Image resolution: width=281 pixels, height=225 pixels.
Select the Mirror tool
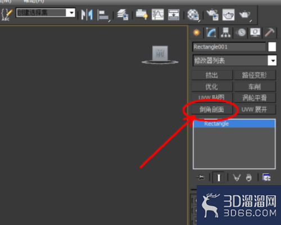point(87,15)
